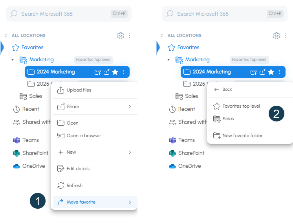Toggle favorite star on right 2024 Marketing
293x224 pixels.
pyautogui.click(x=271, y=72)
